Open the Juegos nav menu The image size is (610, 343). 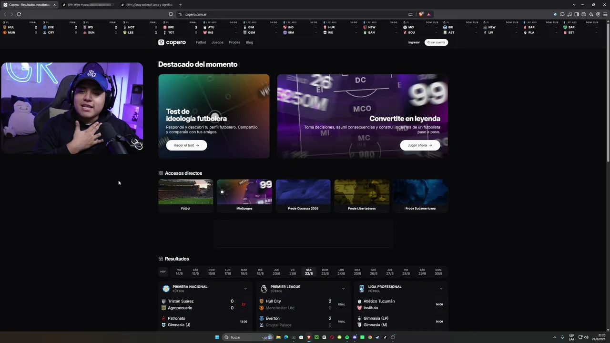(x=217, y=42)
